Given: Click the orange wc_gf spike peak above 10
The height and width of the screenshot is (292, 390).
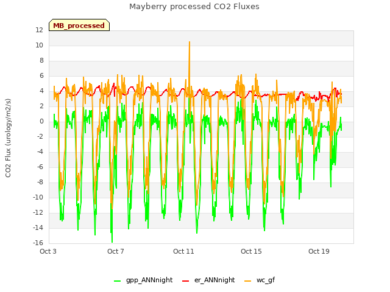Looking at the screenshot, I should click(190, 42).
